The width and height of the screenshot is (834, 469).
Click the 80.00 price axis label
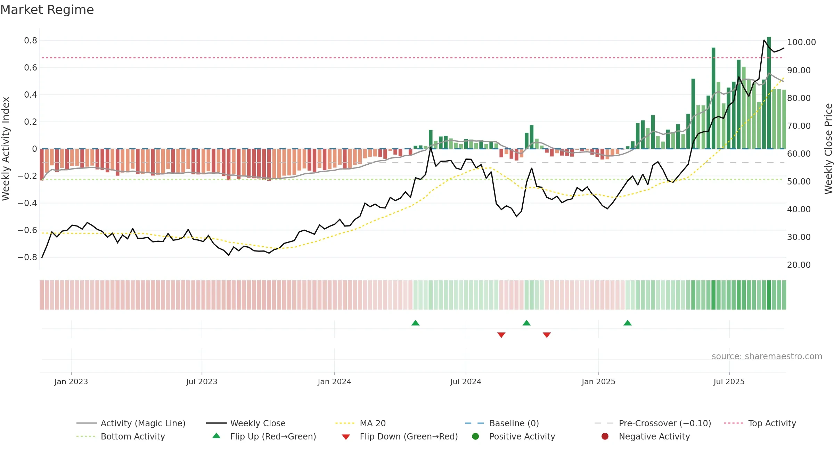(x=799, y=98)
